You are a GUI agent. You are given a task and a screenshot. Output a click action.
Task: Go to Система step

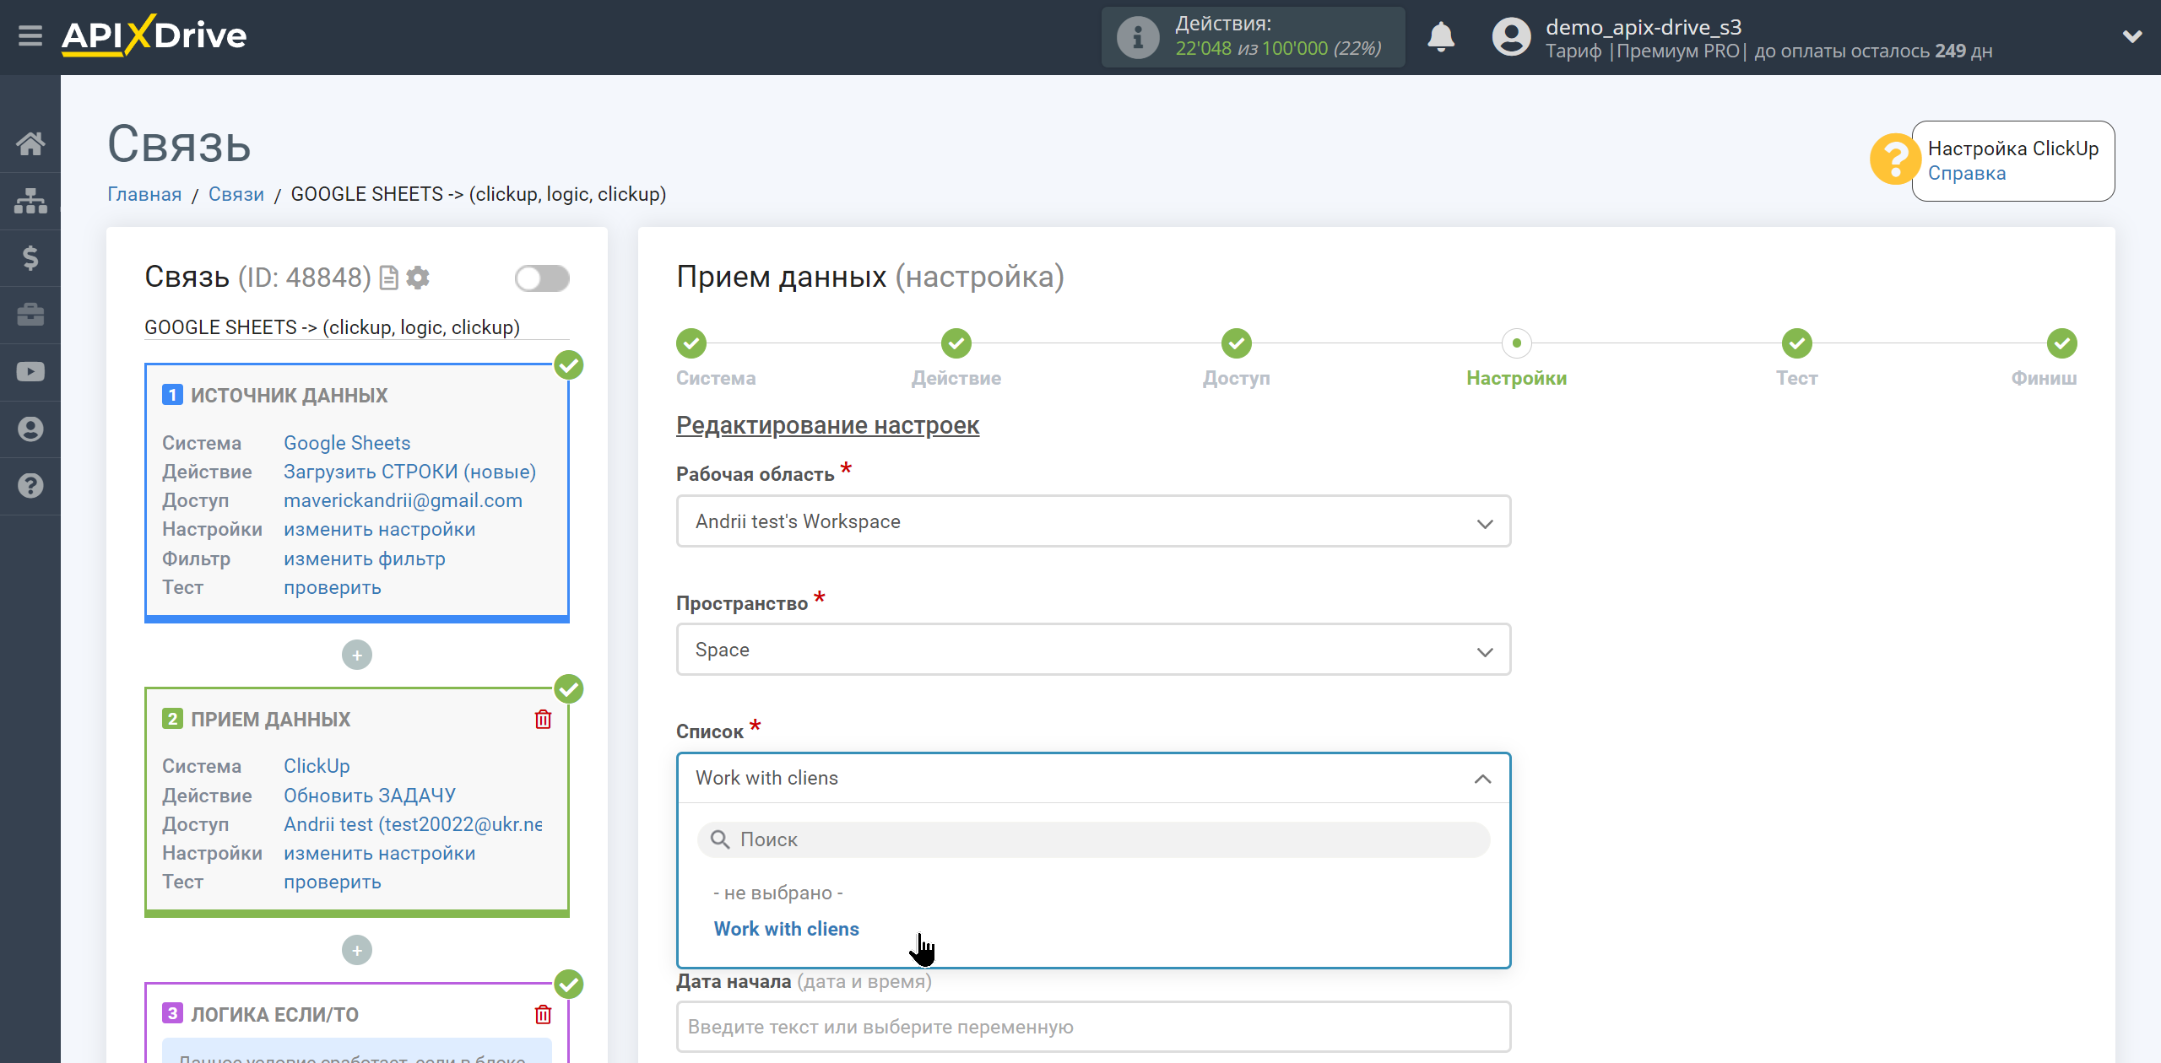pyautogui.click(x=691, y=343)
